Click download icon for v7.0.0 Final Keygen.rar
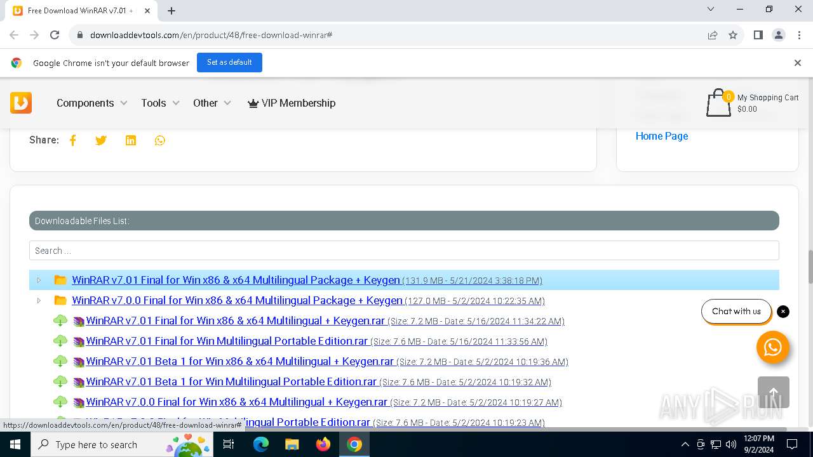Screen dimensions: 813x457 pos(60,402)
